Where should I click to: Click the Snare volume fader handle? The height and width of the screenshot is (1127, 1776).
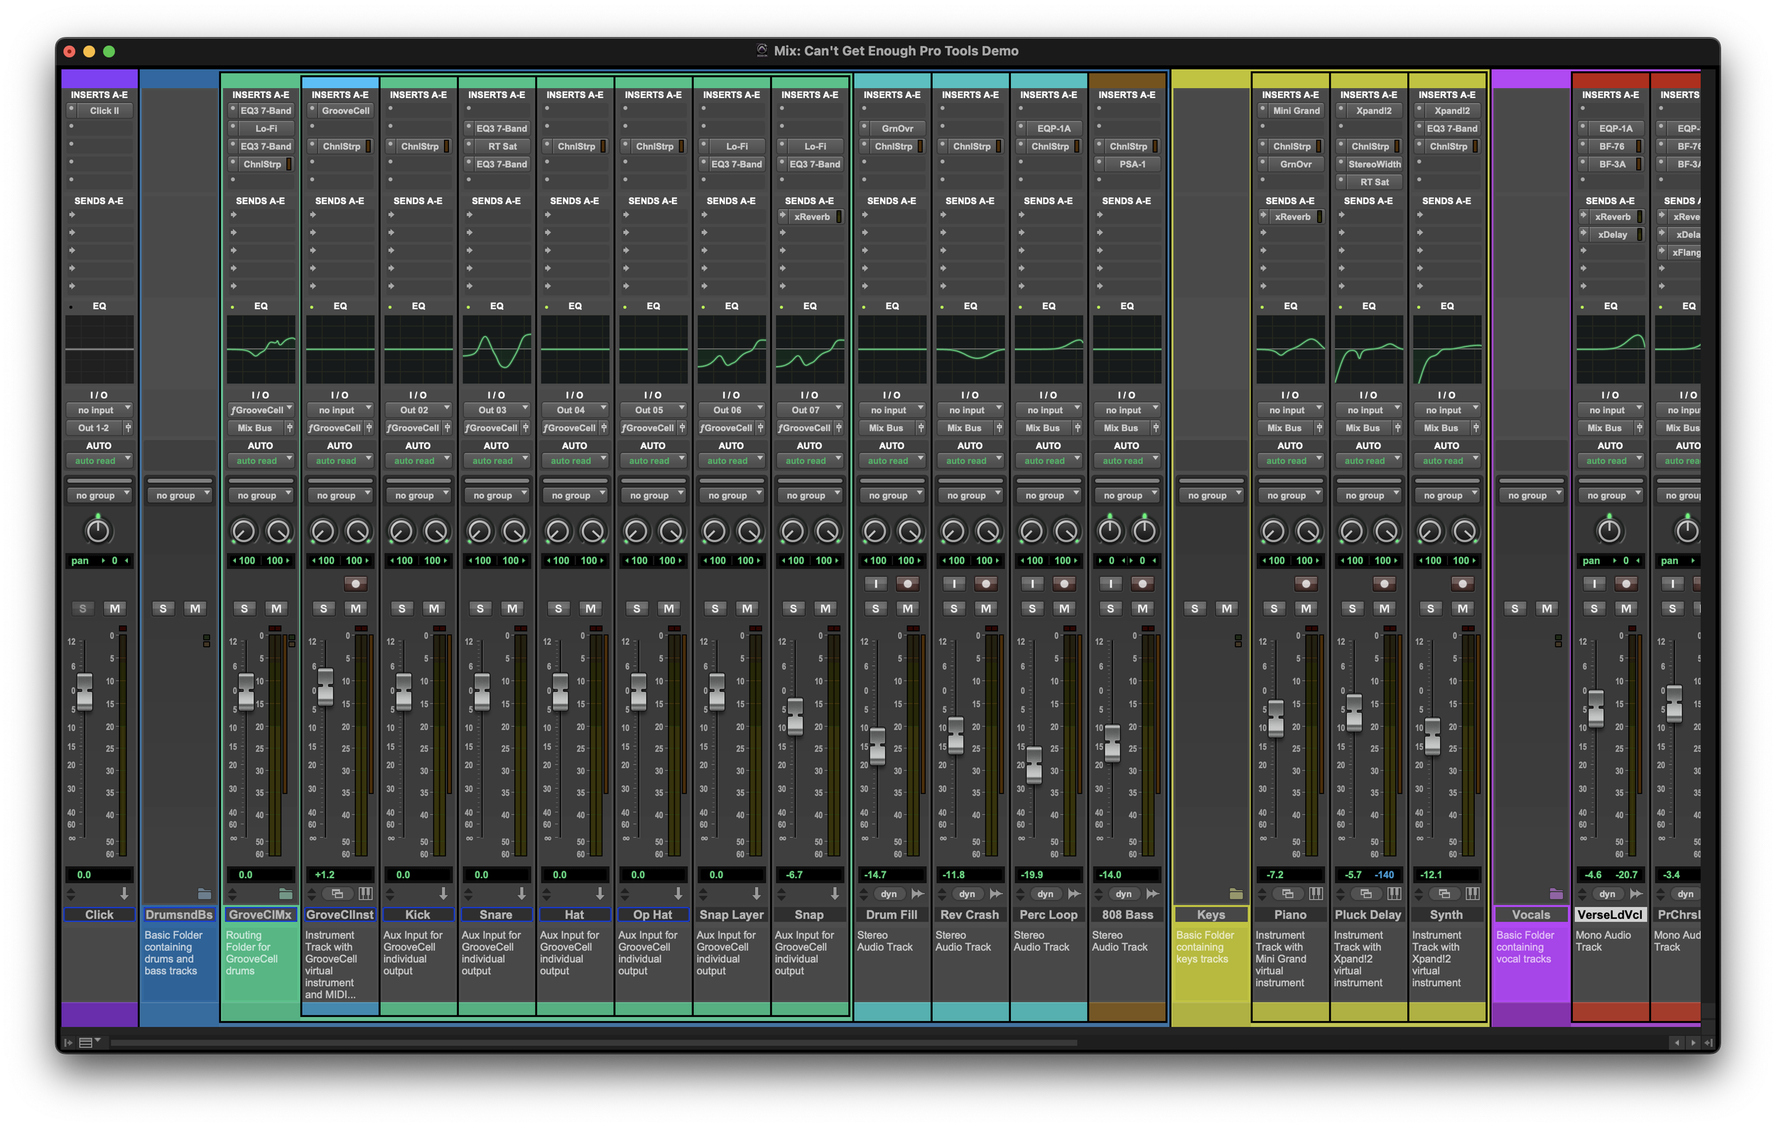click(x=482, y=691)
